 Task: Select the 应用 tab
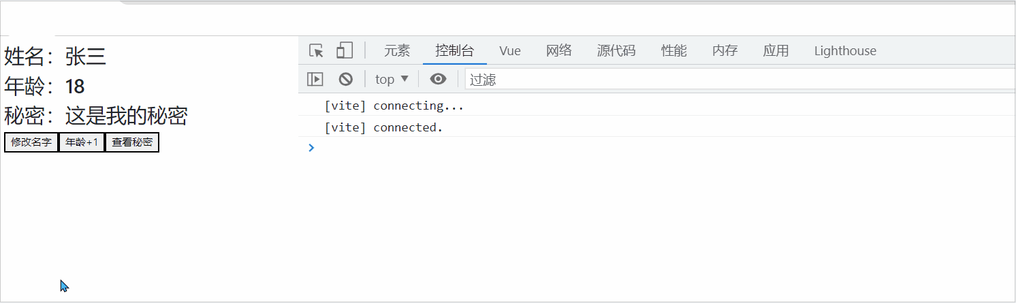point(776,51)
